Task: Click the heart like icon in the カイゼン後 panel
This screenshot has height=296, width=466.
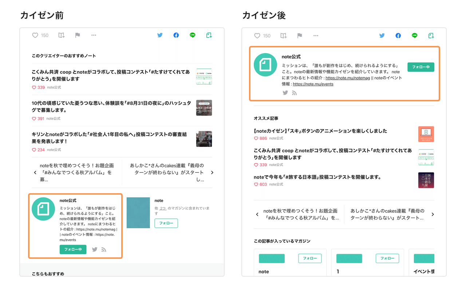Action: 257,36
